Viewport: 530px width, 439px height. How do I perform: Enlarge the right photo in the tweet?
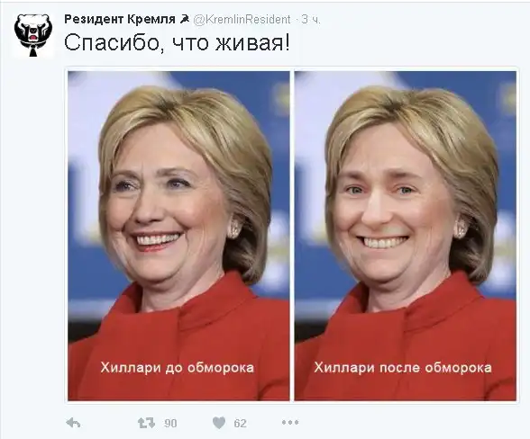tap(406, 236)
